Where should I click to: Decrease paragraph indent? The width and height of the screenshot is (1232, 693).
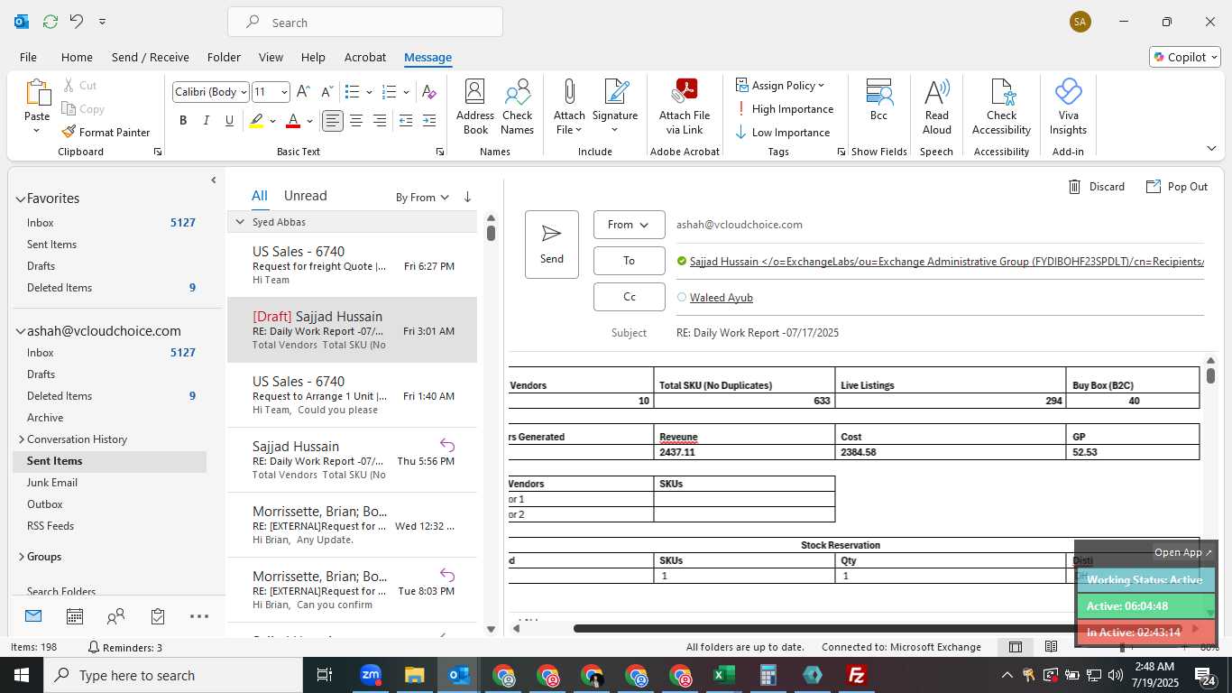coord(406,120)
